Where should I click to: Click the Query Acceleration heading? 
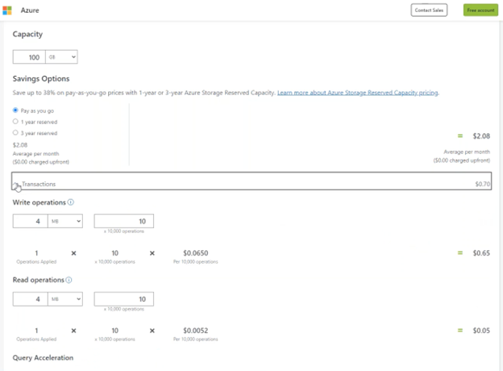pos(43,358)
